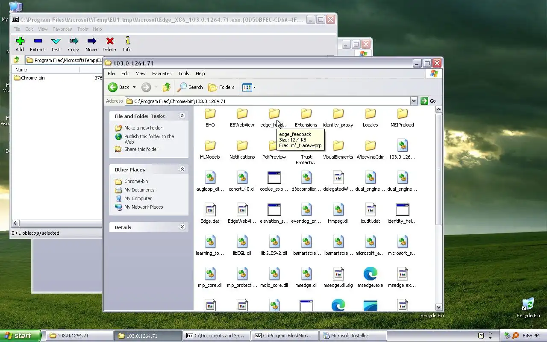This screenshot has width=547, height=342.
Task: Click the Go button
Action: click(x=429, y=101)
